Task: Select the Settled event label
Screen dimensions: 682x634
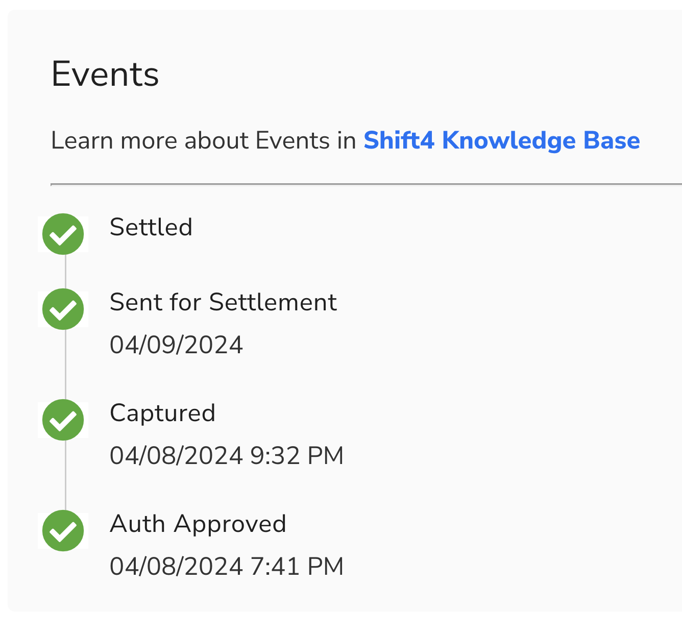Action: [151, 227]
